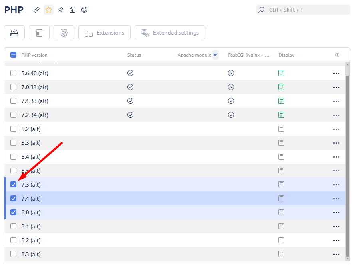Open the three-dot menu for 5.4 (alt)
This screenshot has height=265, width=353.
coord(336,157)
